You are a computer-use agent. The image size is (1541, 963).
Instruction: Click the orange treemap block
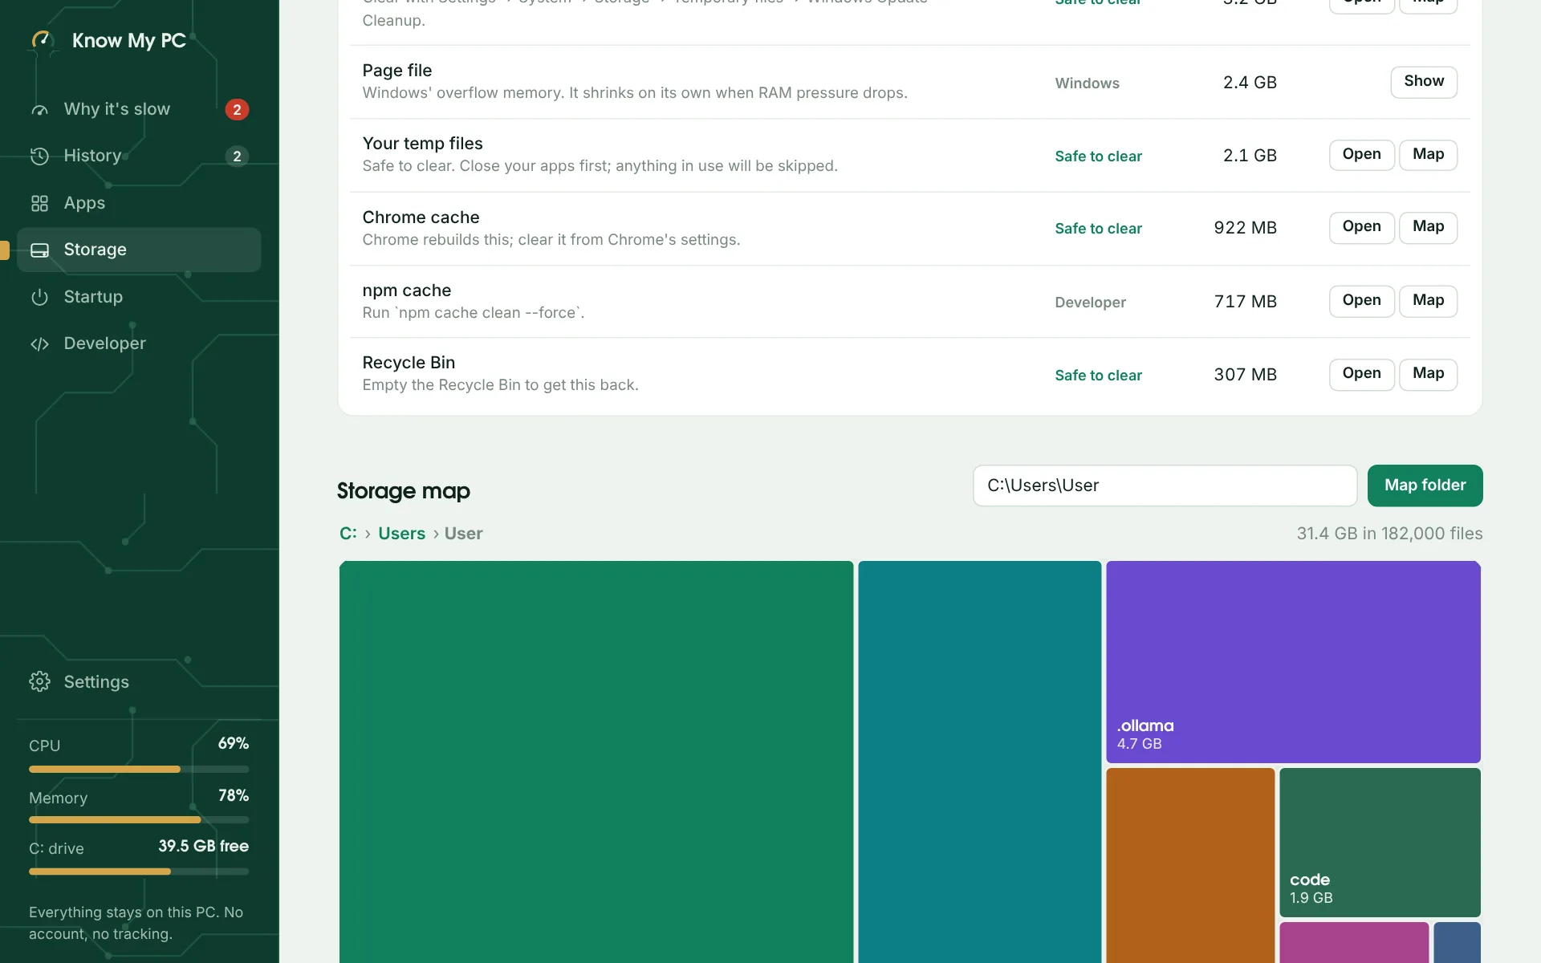point(1190,865)
